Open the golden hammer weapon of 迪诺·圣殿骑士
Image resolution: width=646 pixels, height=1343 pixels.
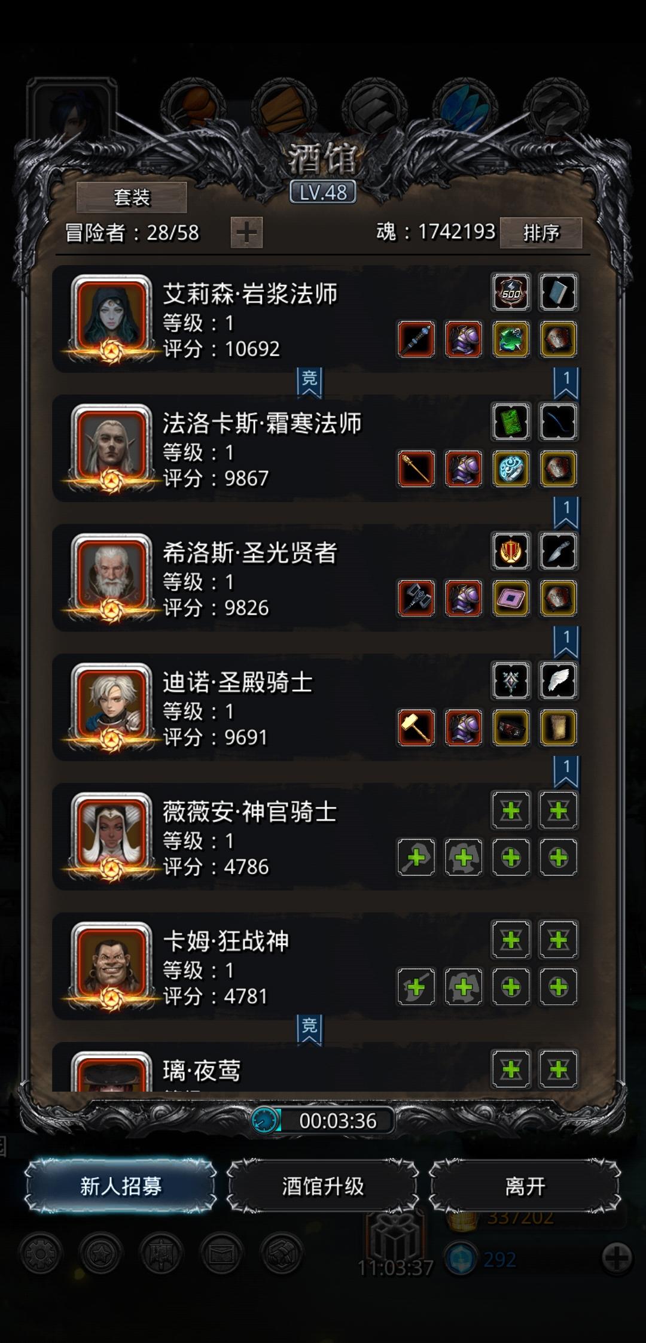tap(416, 727)
